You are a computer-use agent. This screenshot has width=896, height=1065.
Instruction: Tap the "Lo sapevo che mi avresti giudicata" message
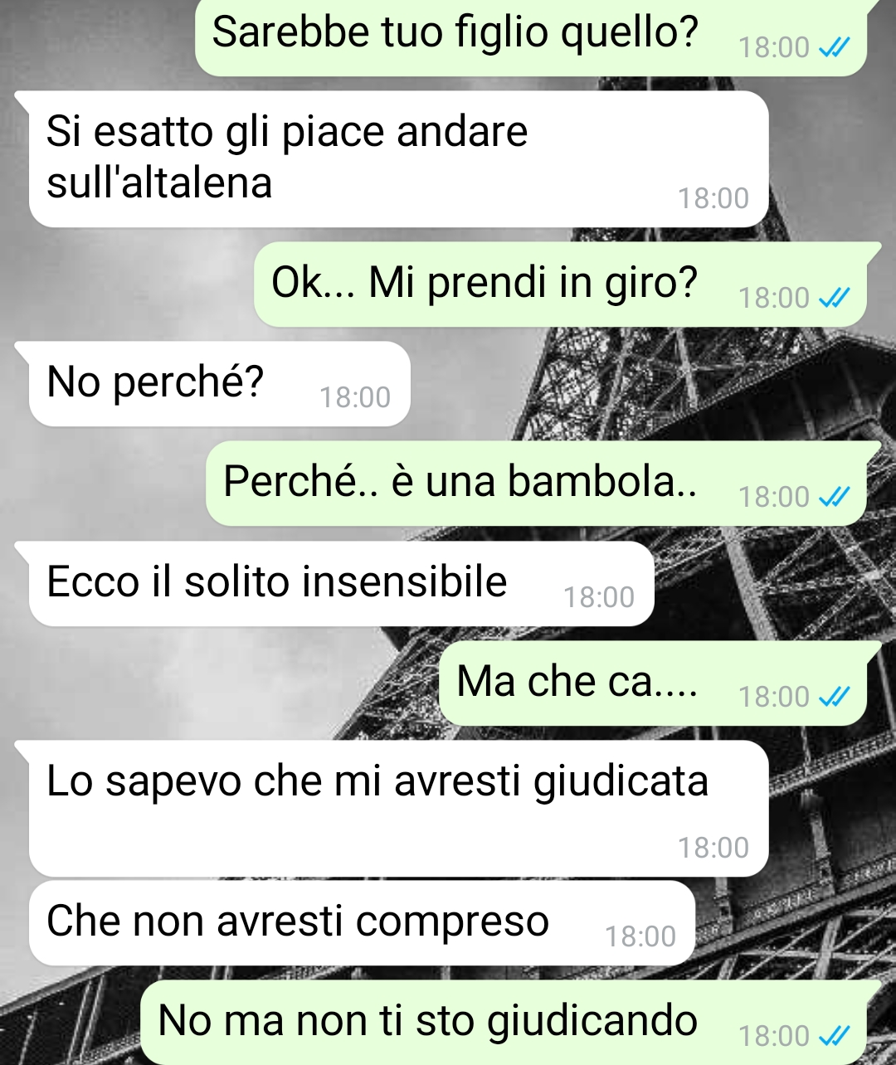(398, 809)
